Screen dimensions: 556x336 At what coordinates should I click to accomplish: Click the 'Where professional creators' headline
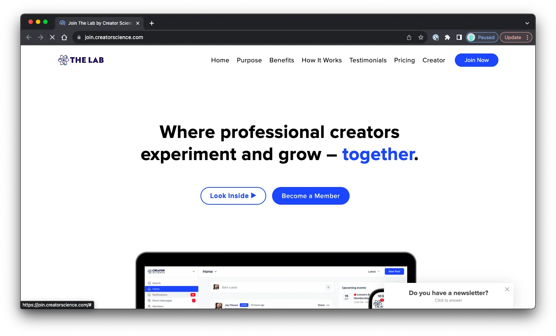tap(279, 132)
